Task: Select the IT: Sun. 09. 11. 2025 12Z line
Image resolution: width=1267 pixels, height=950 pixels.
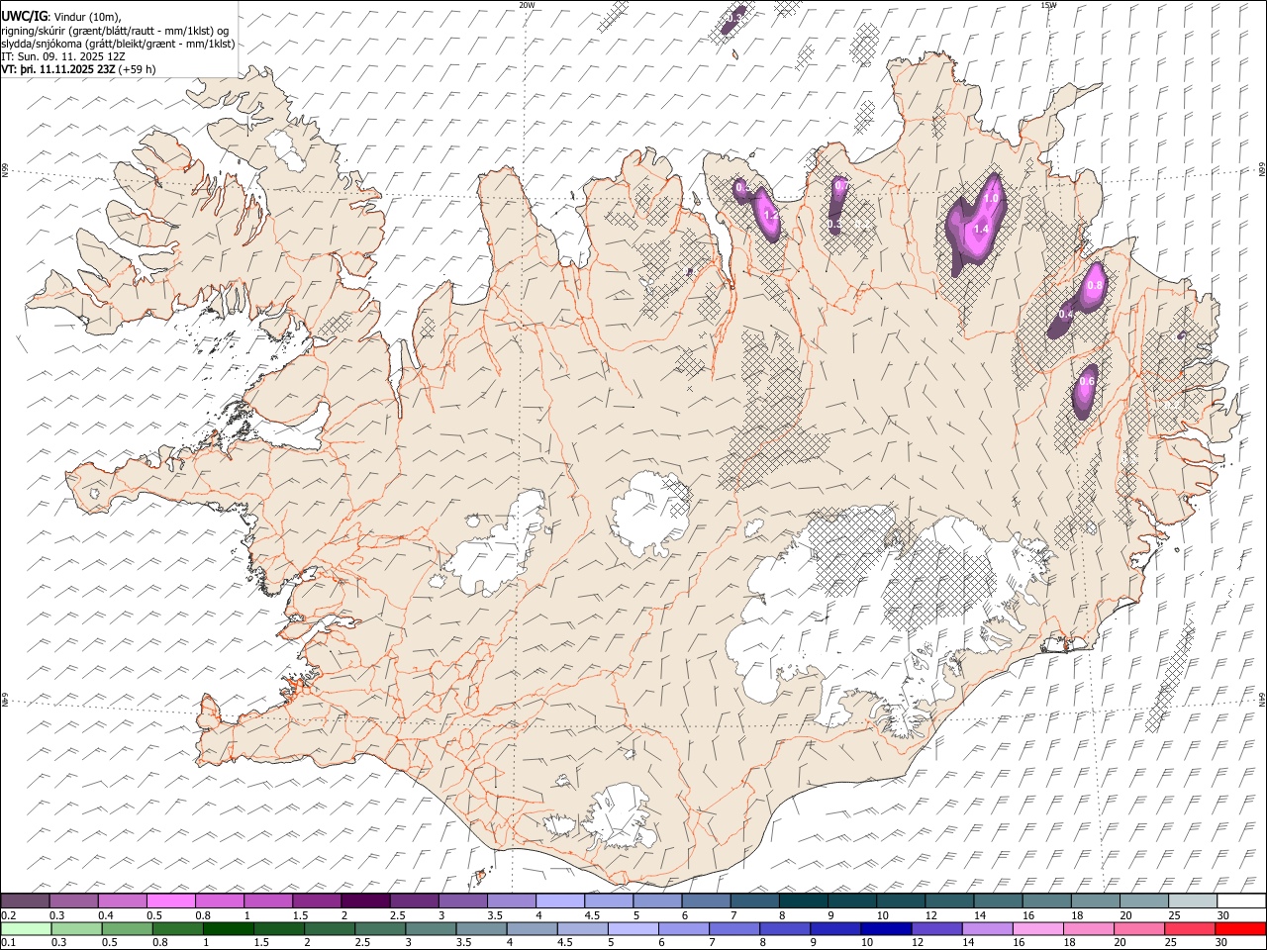Action: point(63,57)
